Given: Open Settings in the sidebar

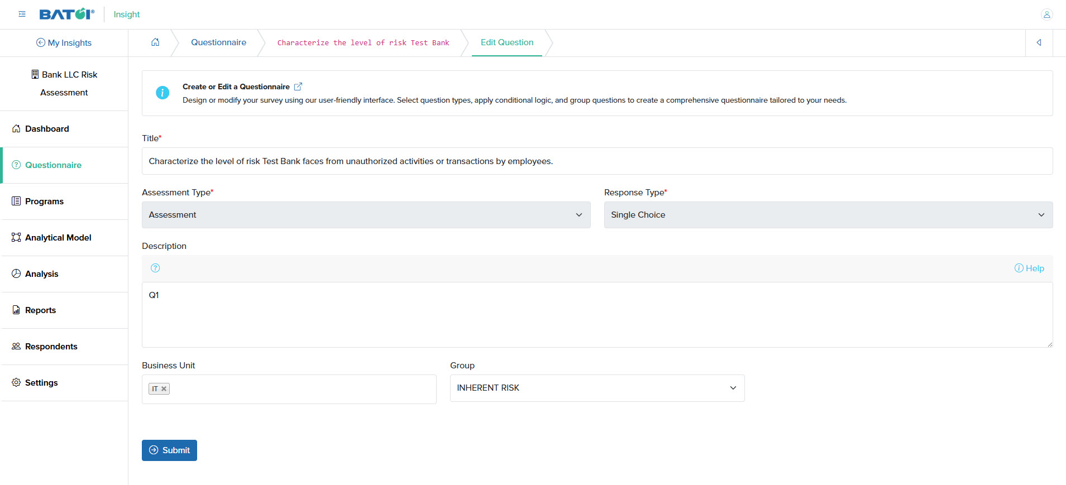Looking at the screenshot, I should point(64,383).
